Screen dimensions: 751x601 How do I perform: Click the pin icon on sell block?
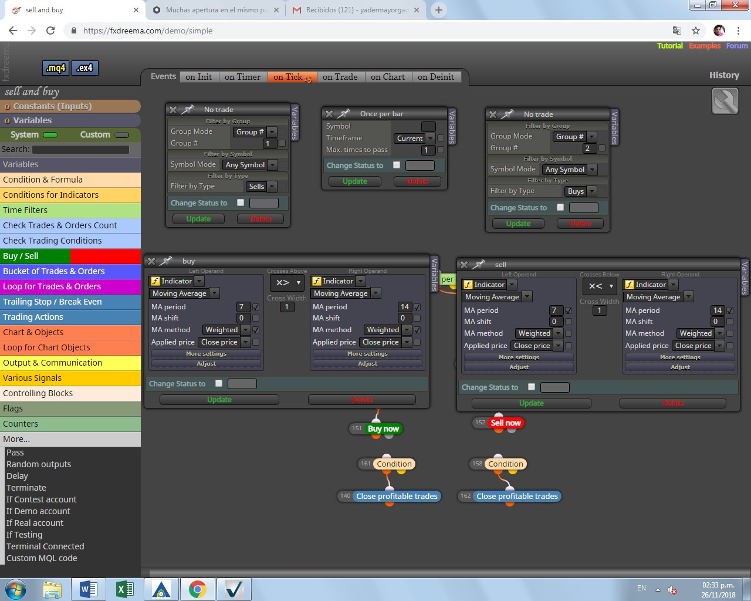pyautogui.click(x=479, y=264)
